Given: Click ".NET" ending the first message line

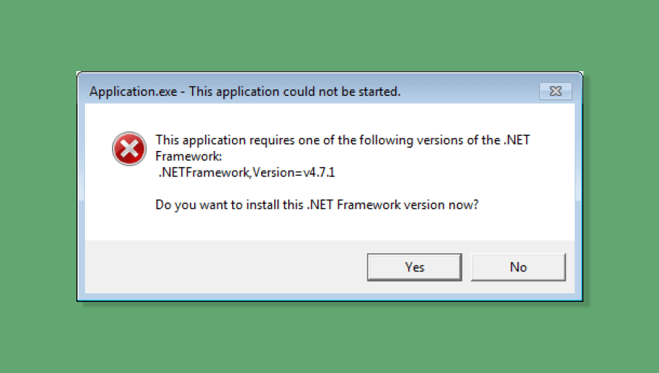Looking at the screenshot, I should pyautogui.click(x=516, y=140).
